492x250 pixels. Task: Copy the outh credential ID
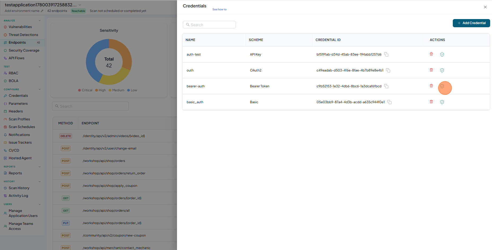pos(388,70)
